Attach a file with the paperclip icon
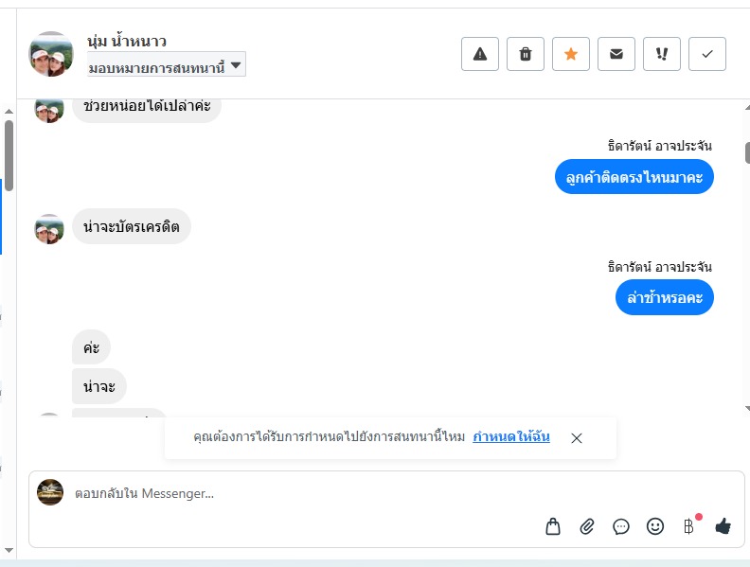Viewport: 750px width, 567px height. [587, 526]
